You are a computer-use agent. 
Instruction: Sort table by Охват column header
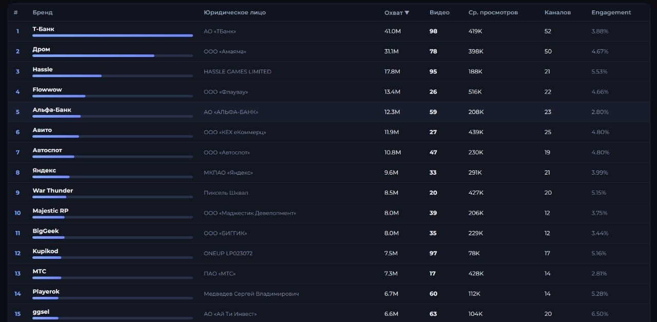[396, 12]
